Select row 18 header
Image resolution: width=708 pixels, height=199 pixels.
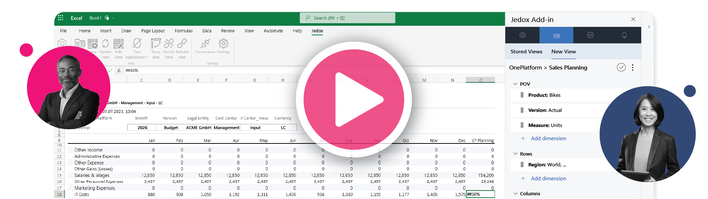click(x=59, y=194)
